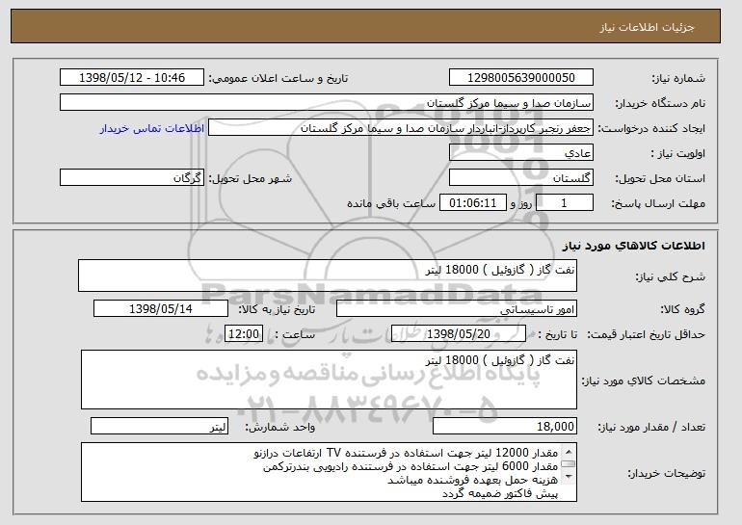Click the price validity date 1398/05/20

click(x=459, y=334)
